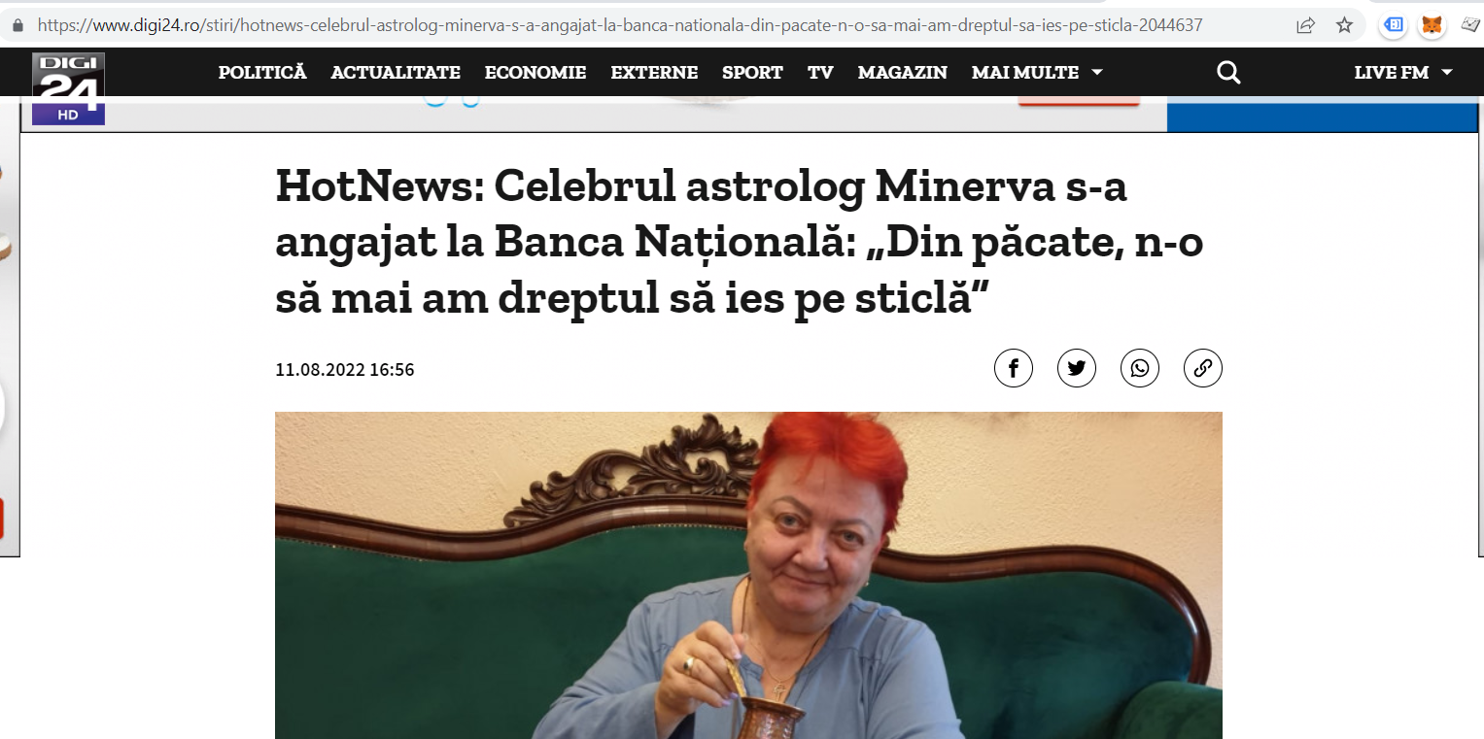Go to the SPORT section
1484x739 pixels.
pos(752,72)
